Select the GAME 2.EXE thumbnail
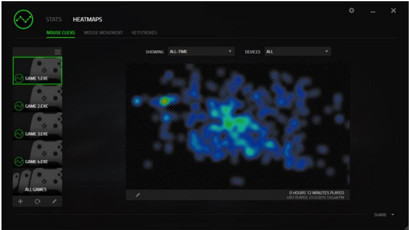 point(37,98)
